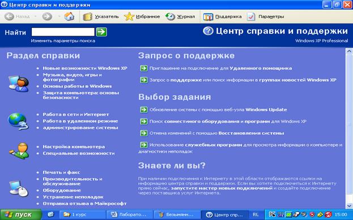Open Новые возможности Windows XP topic

85,68
